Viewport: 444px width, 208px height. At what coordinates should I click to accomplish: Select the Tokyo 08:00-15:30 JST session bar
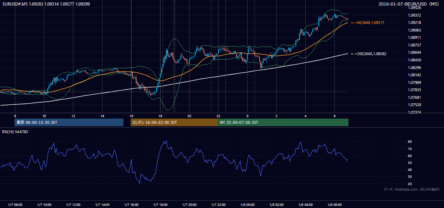click(x=69, y=122)
